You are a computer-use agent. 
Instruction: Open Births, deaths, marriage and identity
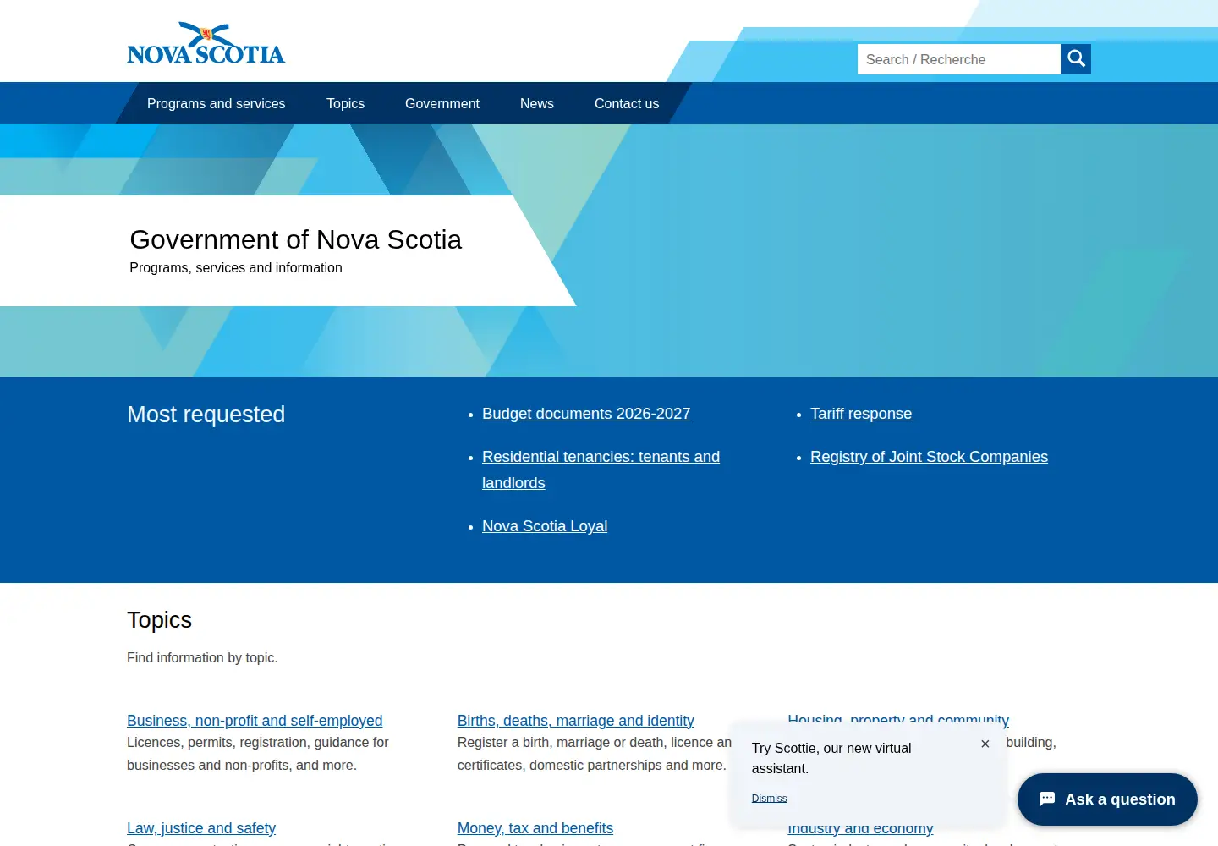(x=576, y=721)
